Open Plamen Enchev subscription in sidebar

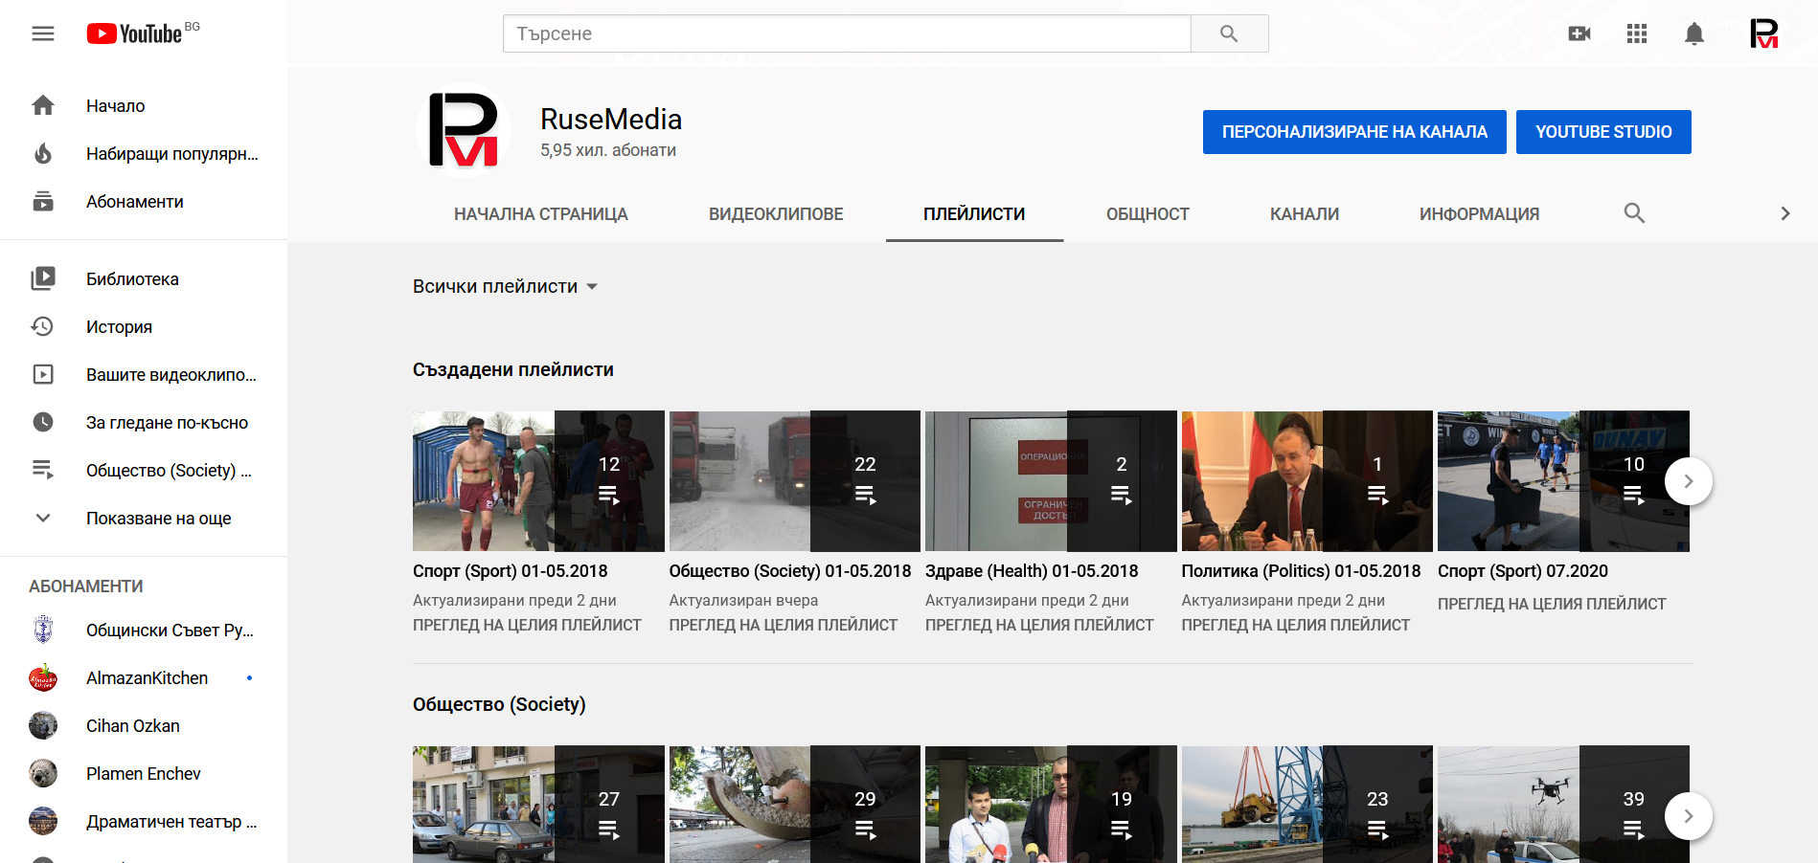pos(144,773)
